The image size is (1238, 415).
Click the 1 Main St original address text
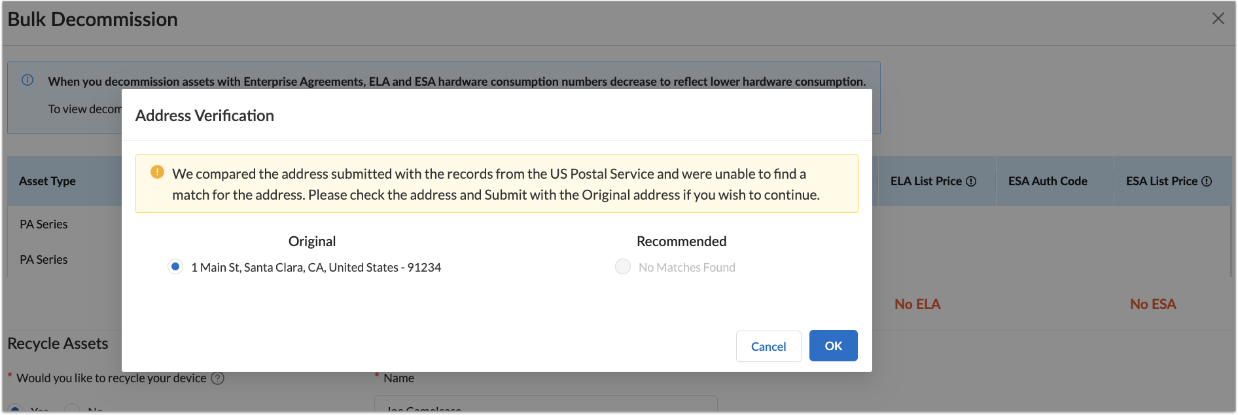(x=316, y=268)
